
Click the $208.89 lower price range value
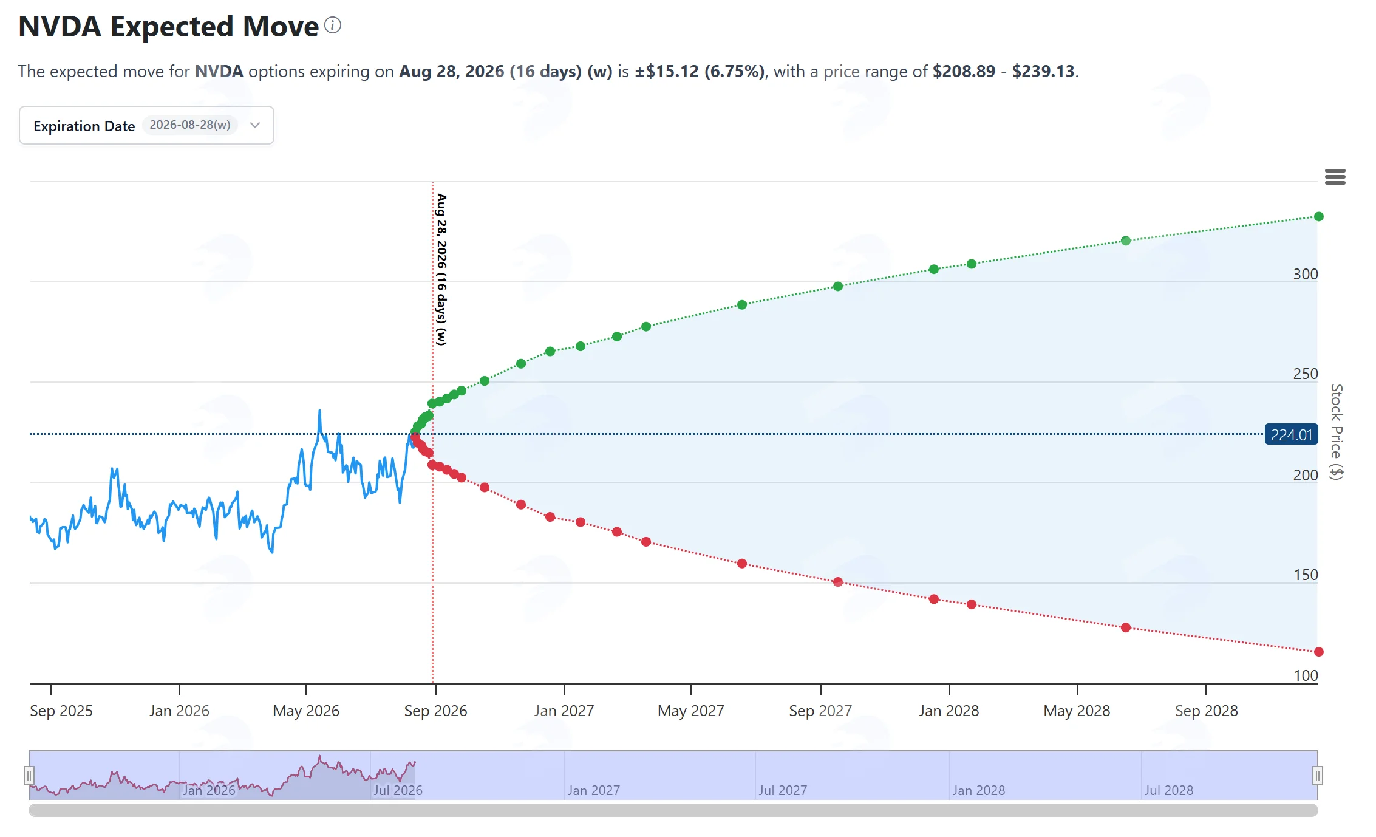tap(964, 72)
